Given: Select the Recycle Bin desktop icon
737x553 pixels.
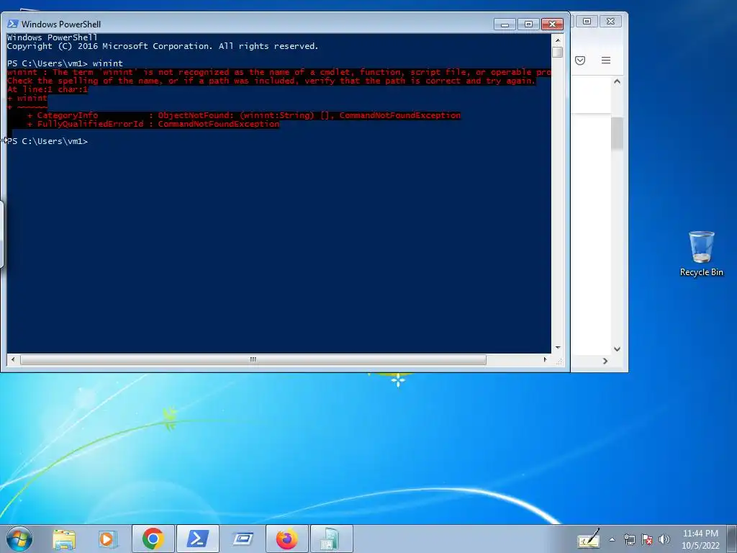Looking at the screenshot, I should tap(701, 253).
